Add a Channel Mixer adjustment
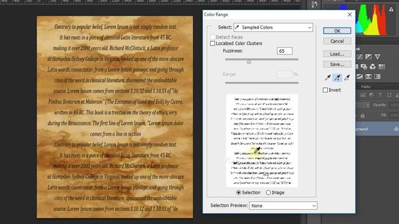This screenshot has width=399, height=224. click(373, 67)
